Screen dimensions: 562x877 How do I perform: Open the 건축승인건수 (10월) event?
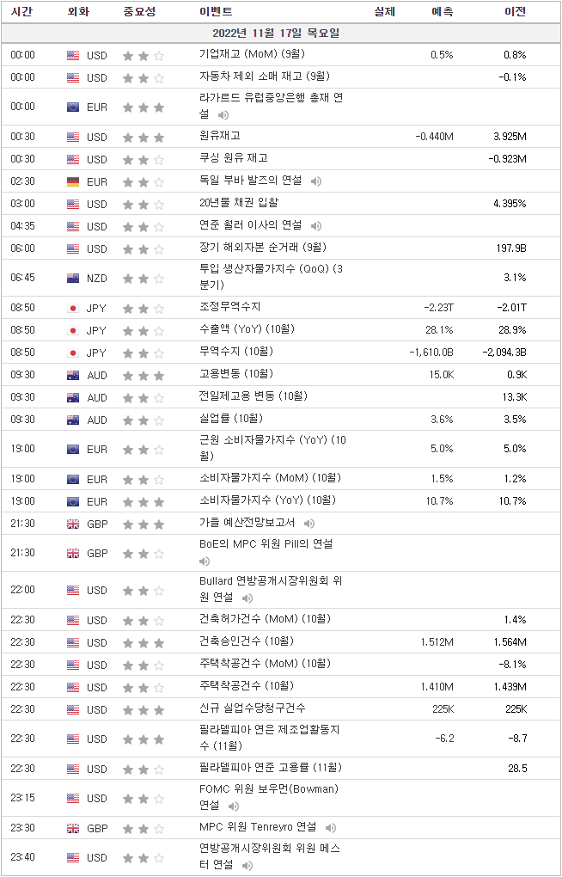click(x=247, y=641)
